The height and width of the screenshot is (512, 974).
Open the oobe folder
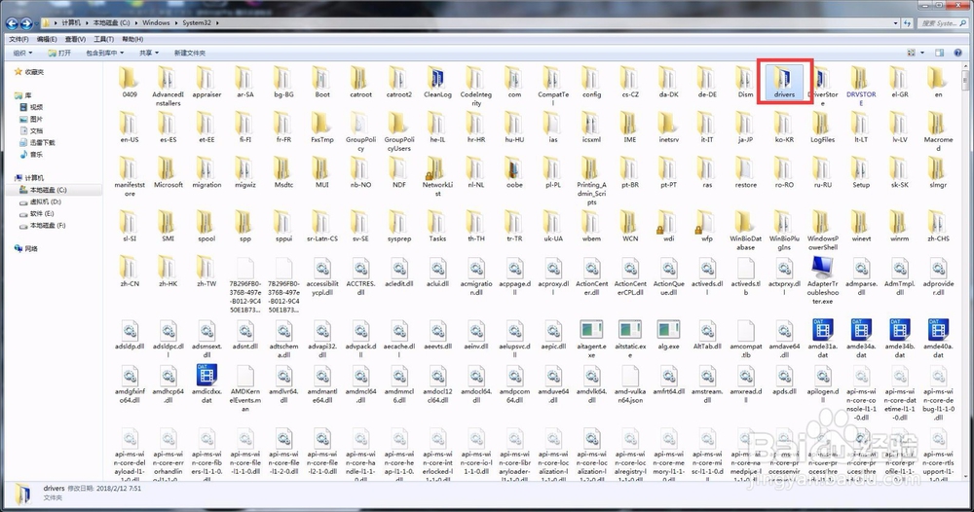(x=514, y=172)
